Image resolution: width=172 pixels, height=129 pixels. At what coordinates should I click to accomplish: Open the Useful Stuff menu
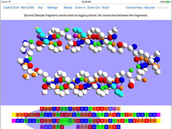(11, 7)
